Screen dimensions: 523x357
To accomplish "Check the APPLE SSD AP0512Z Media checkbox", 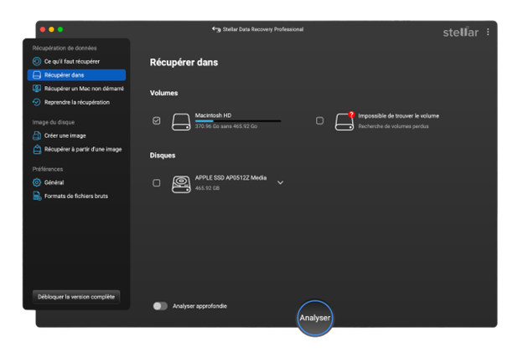I will 156,182.
